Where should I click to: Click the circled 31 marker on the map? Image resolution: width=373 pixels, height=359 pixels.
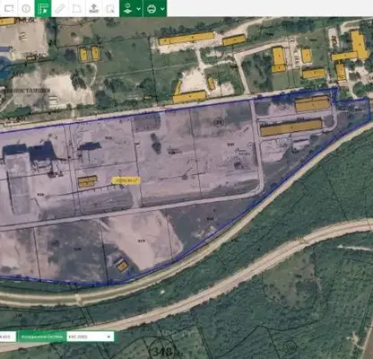click(x=219, y=122)
